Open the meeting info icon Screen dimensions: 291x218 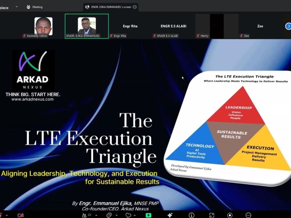click(191, 215)
